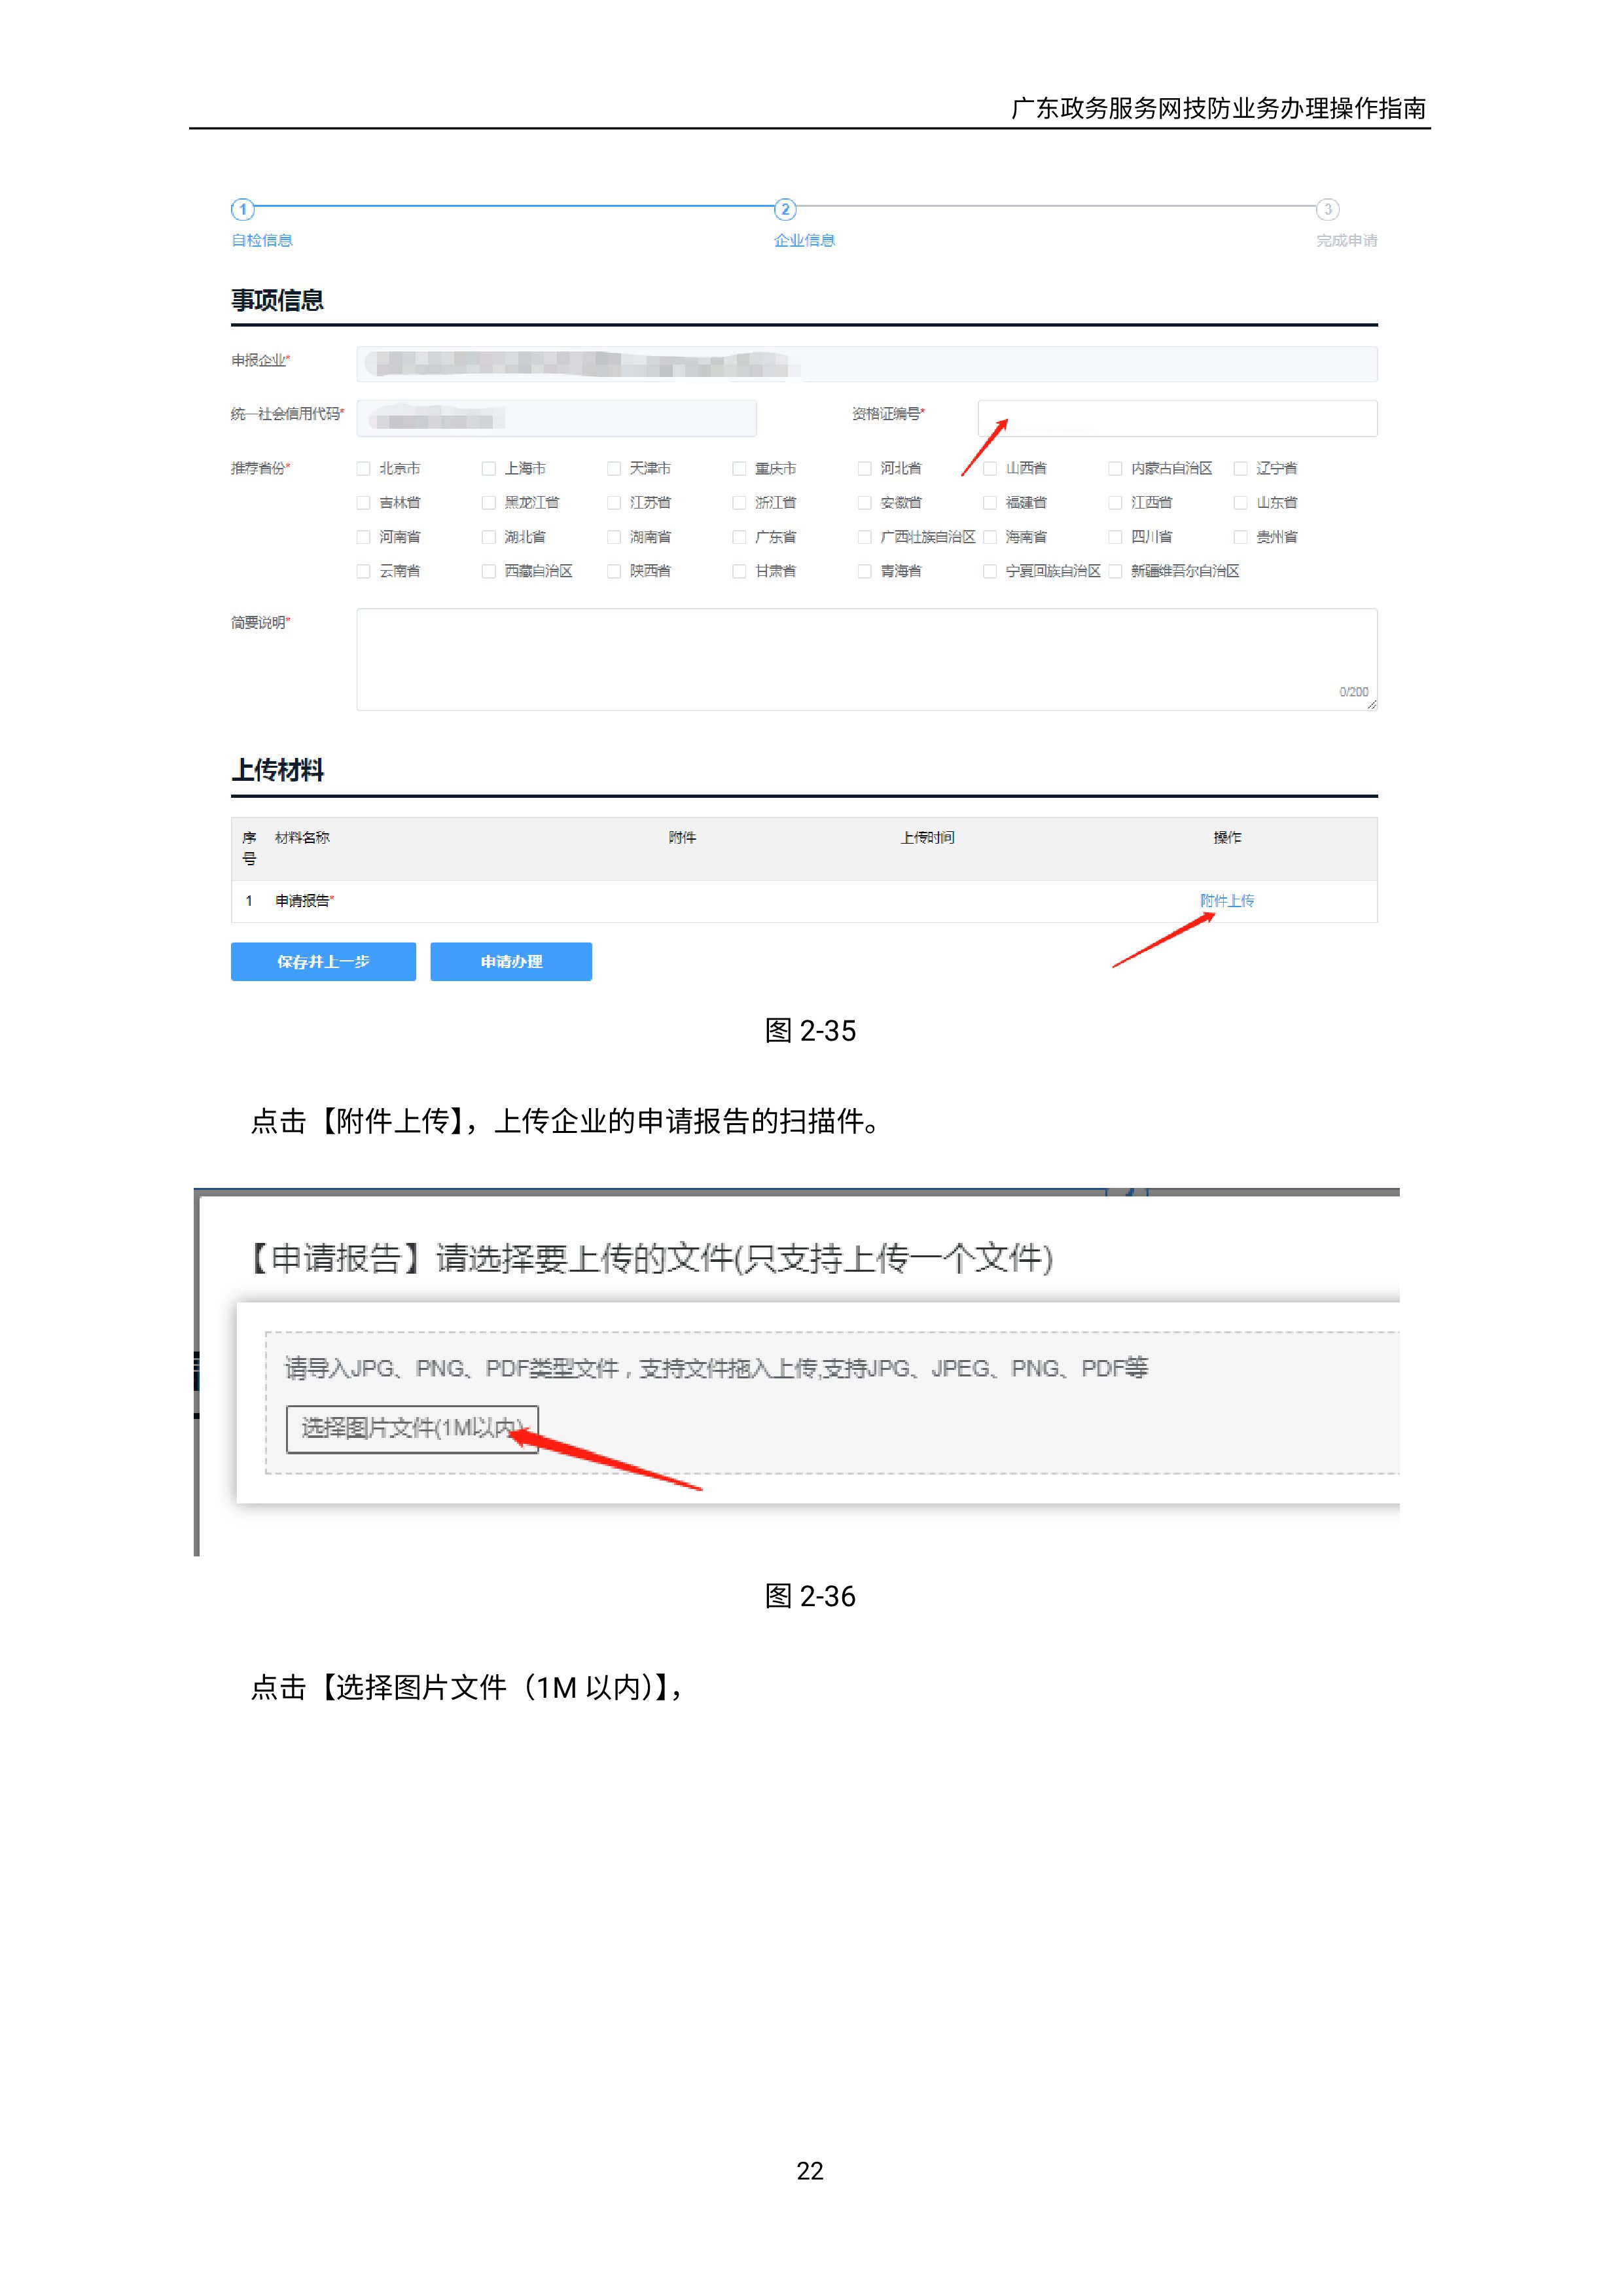Click the 自检信息 step label

(x=262, y=241)
